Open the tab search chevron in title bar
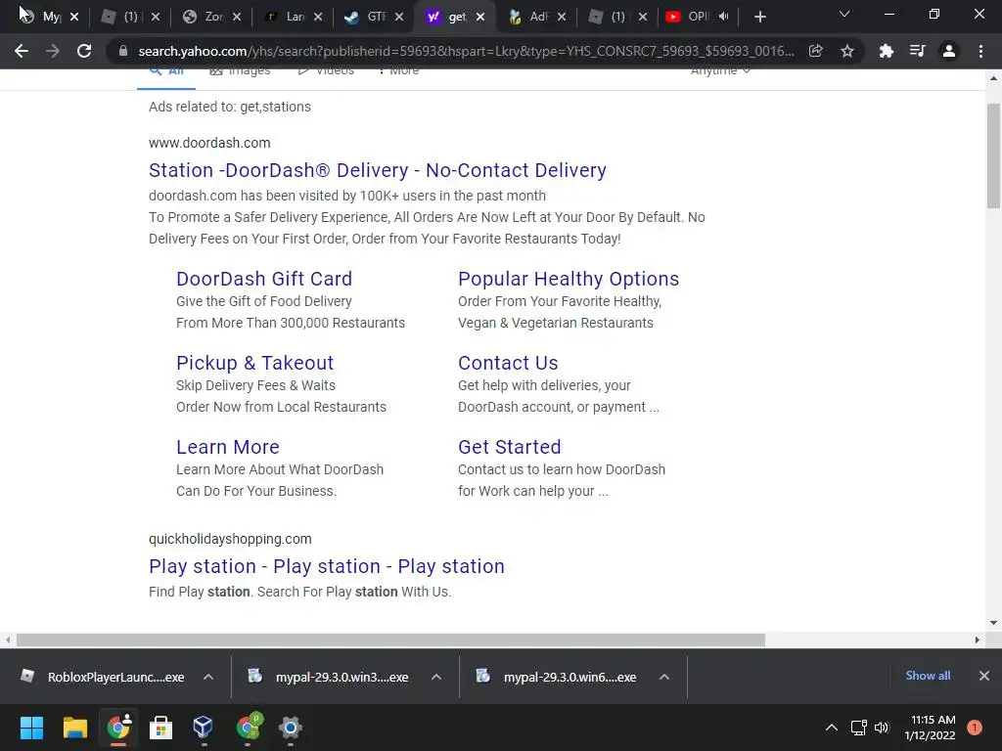The image size is (1002, 751). [844, 14]
